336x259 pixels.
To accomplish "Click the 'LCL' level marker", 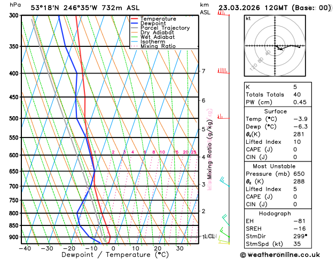I will pyautogui.click(x=209, y=236).
